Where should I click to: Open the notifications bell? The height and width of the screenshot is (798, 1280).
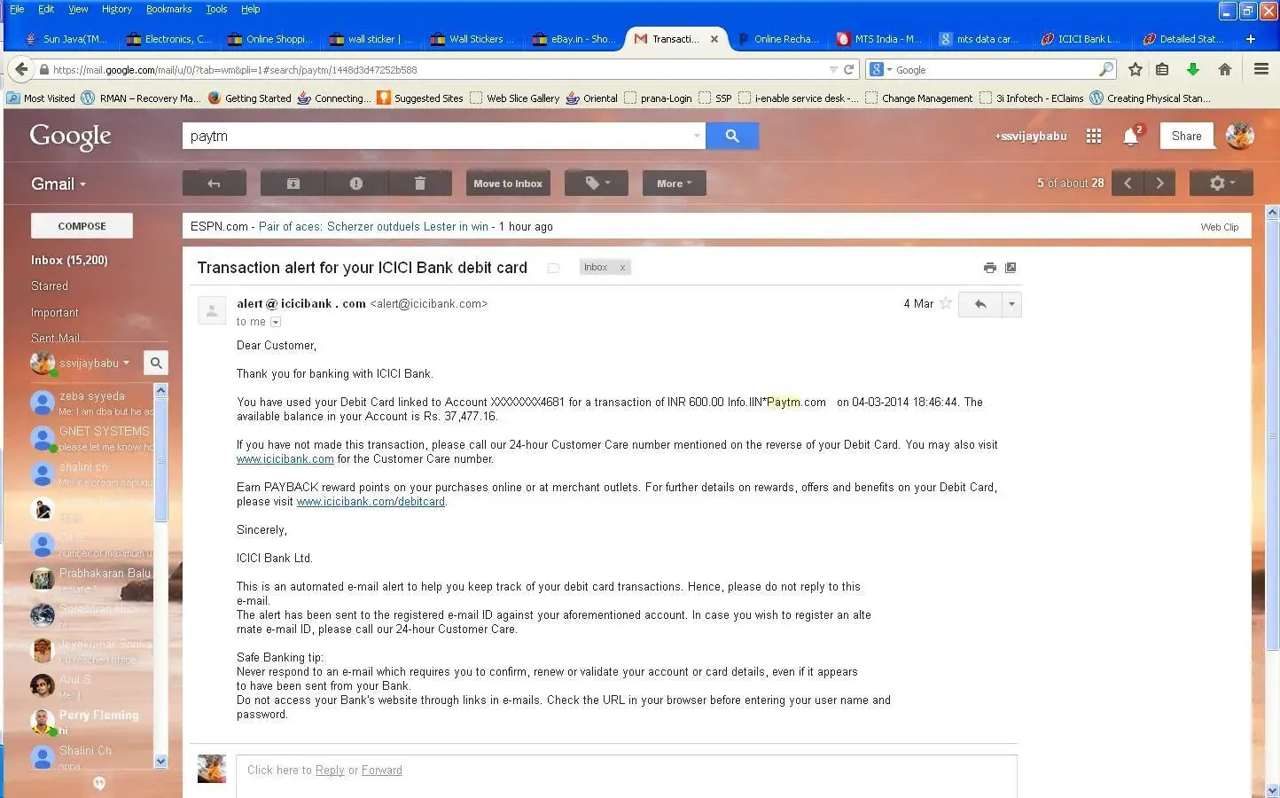[x=1131, y=136]
